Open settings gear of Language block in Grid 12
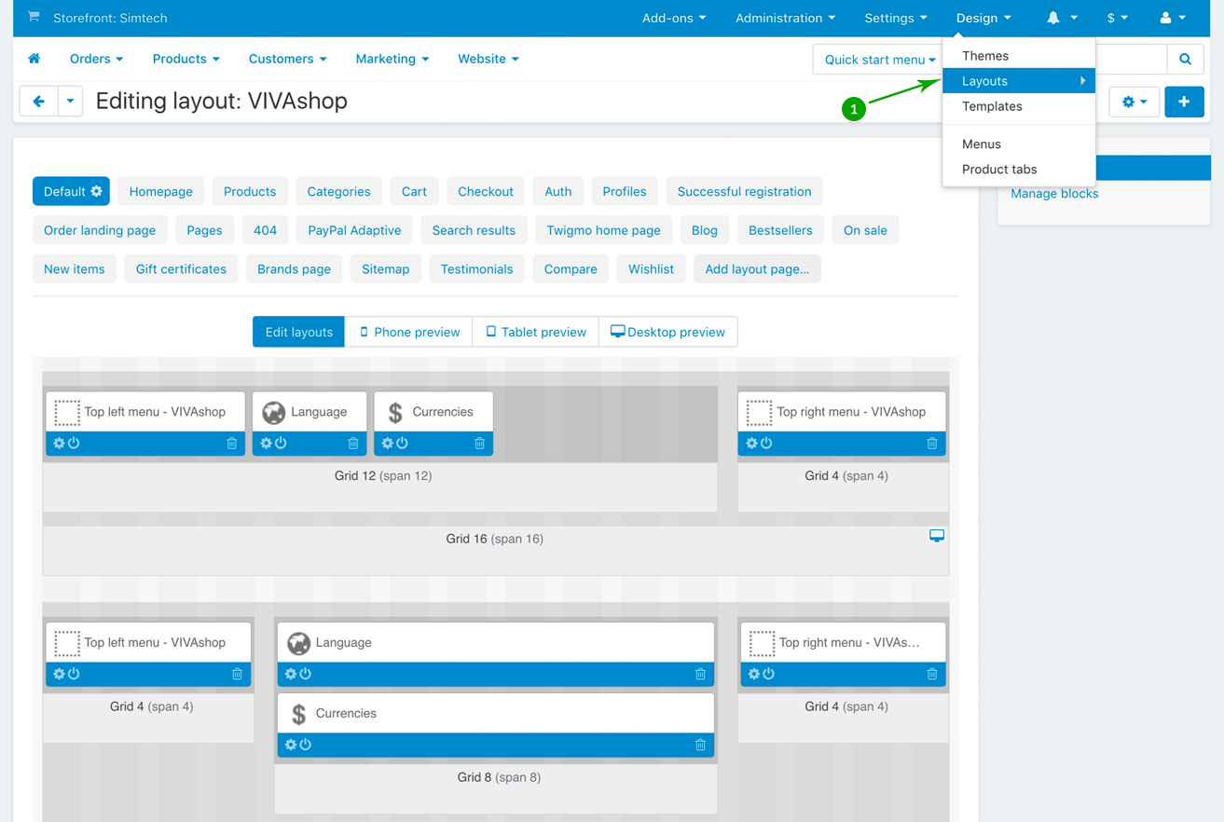This screenshot has width=1224, height=822. pos(266,444)
